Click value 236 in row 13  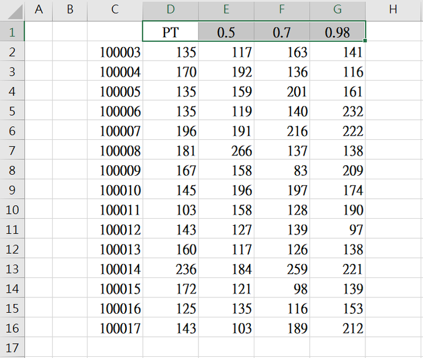coord(170,268)
